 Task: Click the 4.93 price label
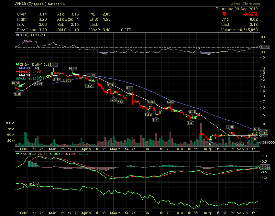(x=192, y=112)
